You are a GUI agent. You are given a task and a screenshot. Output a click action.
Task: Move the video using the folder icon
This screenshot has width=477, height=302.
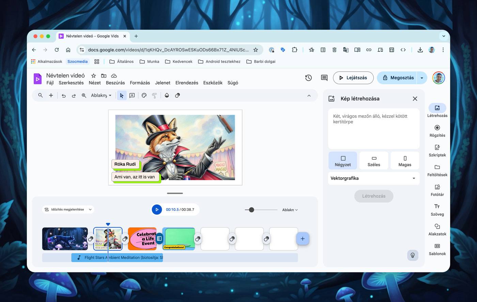click(x=104, y=75)
